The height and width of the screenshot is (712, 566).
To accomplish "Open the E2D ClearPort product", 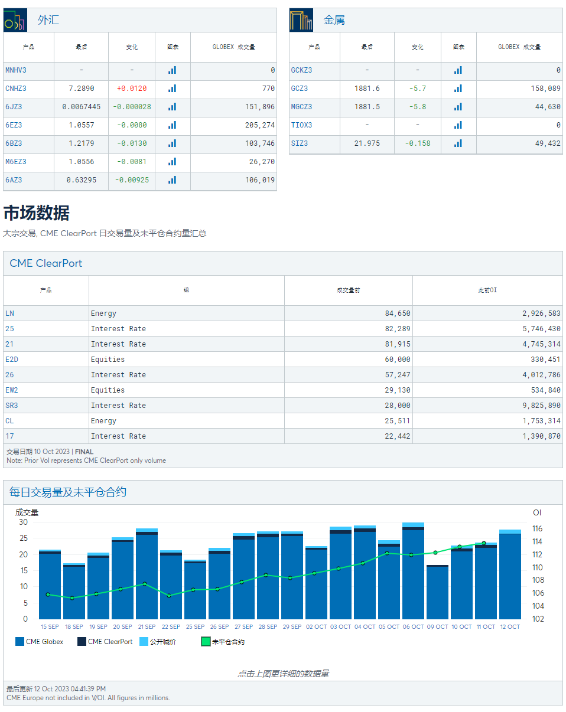I will tap(12, 360).
